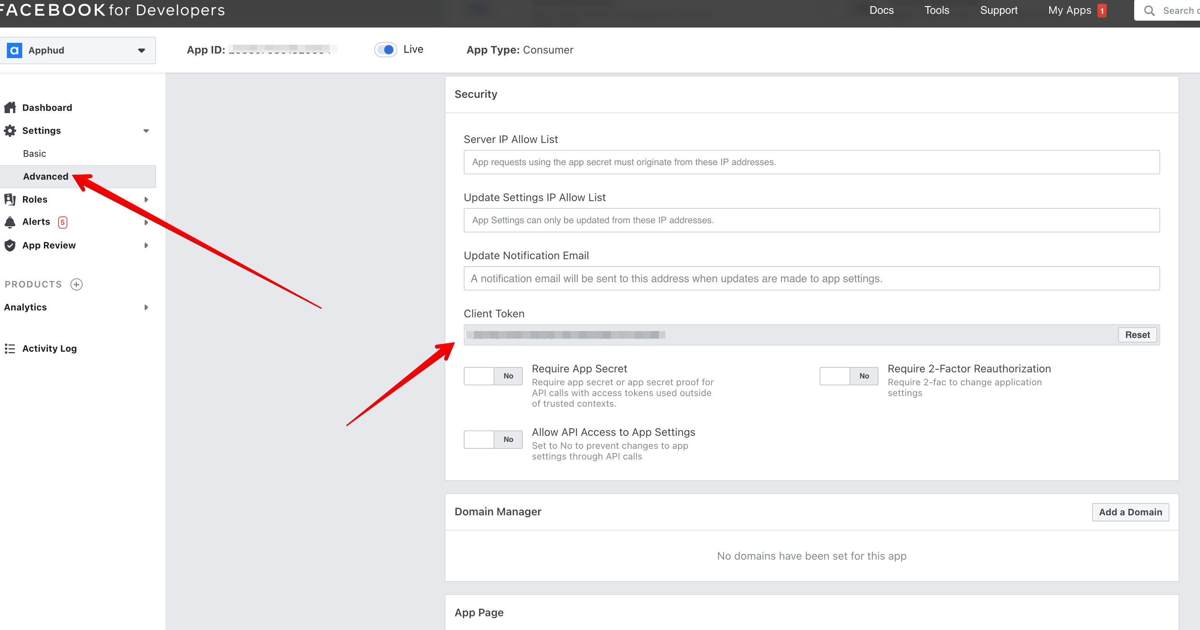Click the Alerts bell icon
1200x630 pixels.
click(10, 222)
